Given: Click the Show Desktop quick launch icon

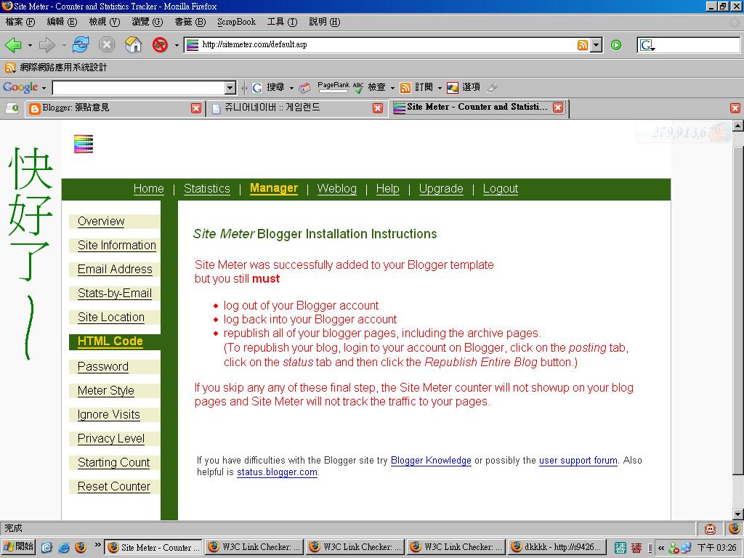Looking at the screenshot, I should [x=46, y=548].
